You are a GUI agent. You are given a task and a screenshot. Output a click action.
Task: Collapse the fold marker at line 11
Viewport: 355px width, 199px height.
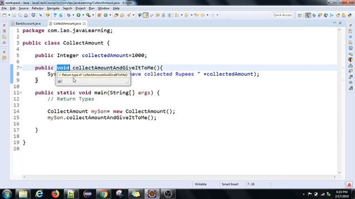click(21, 92)
